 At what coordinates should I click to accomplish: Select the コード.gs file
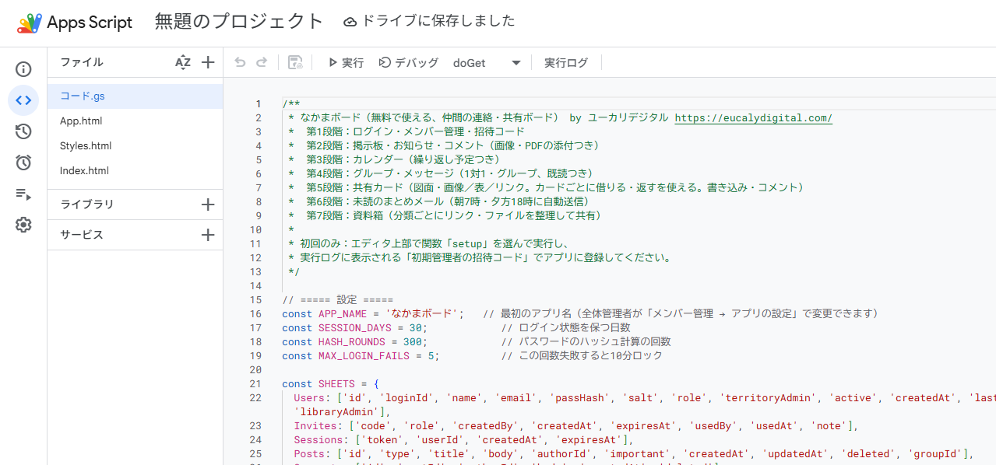[135, 96]
